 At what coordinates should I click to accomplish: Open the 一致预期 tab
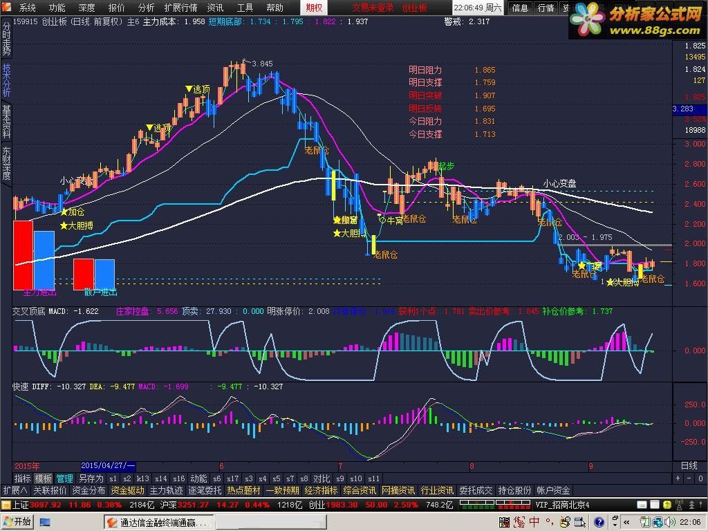point(283,490)
